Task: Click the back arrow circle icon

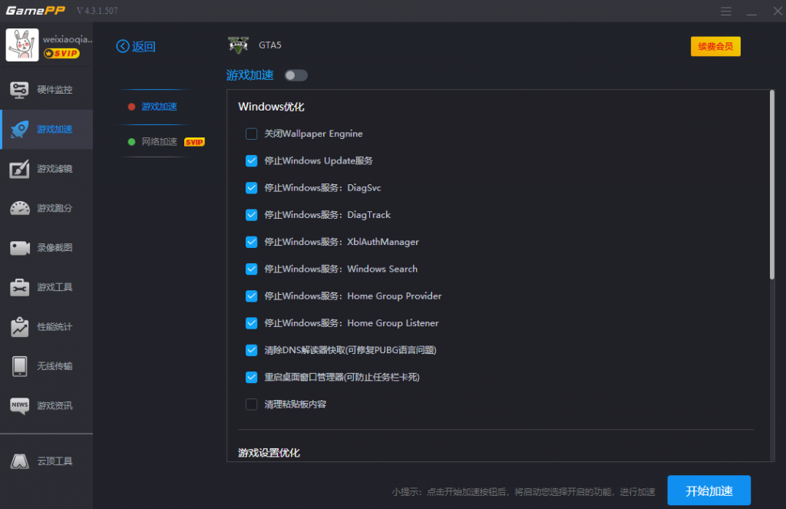Action: pos(123,46)
